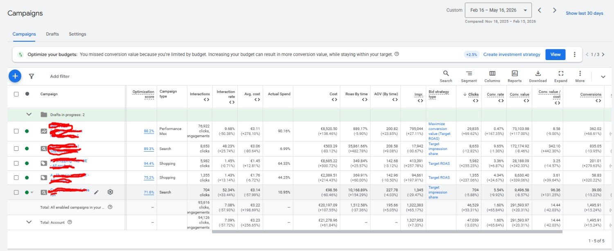Open the filter funnel icon

[32, 76]
